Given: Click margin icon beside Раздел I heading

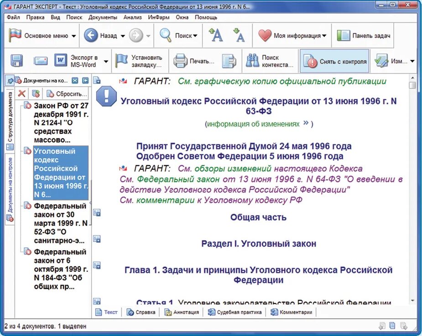Looking at the screenshot, I should coord(97,239).
